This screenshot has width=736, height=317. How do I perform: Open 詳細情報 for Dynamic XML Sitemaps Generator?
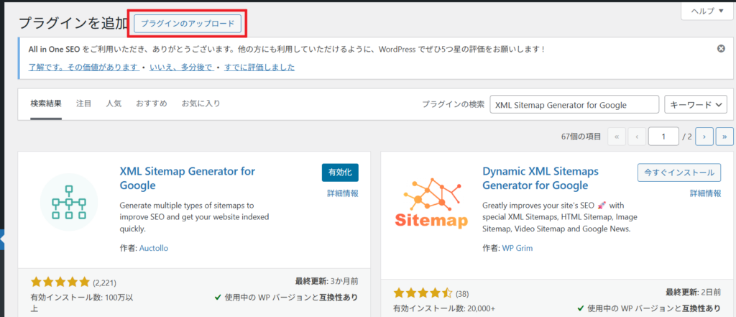point(706,193)
